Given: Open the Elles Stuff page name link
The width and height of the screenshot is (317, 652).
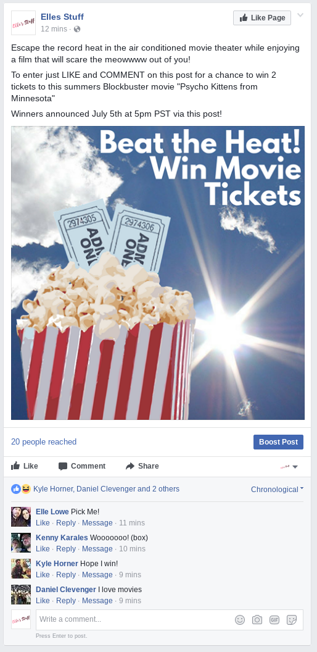Looking at the screenshot, I should coord(62,17).
